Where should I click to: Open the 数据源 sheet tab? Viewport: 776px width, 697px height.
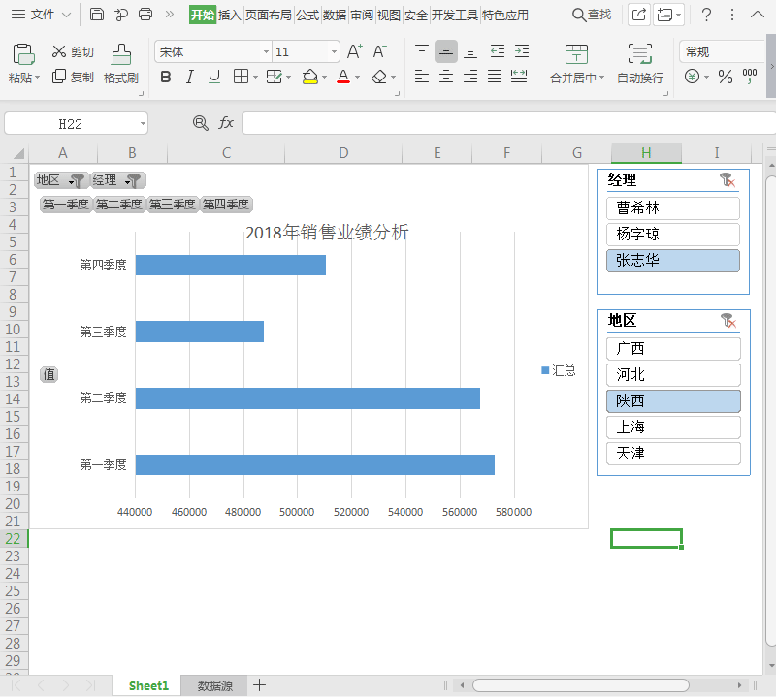pyautogui.click(x=214, y=685)
